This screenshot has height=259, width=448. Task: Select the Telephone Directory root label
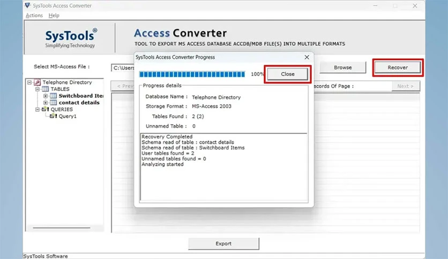click(67, 82)
